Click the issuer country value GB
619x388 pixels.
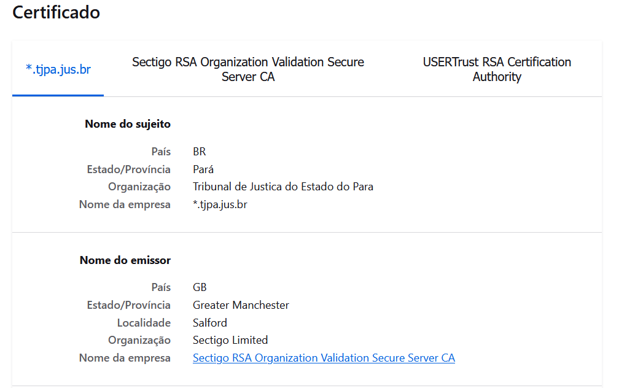[200, 287]
